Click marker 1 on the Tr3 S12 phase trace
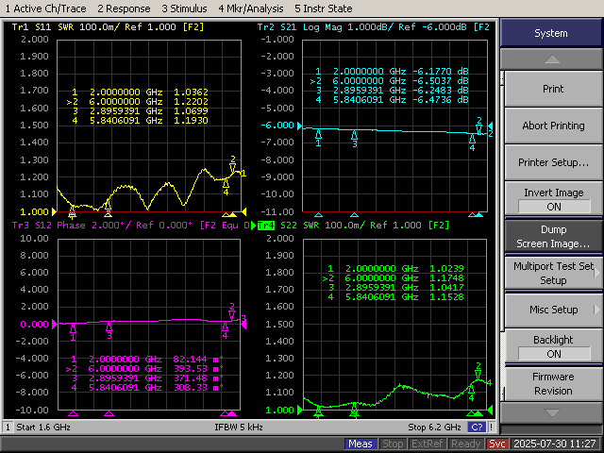 point(73,332)
